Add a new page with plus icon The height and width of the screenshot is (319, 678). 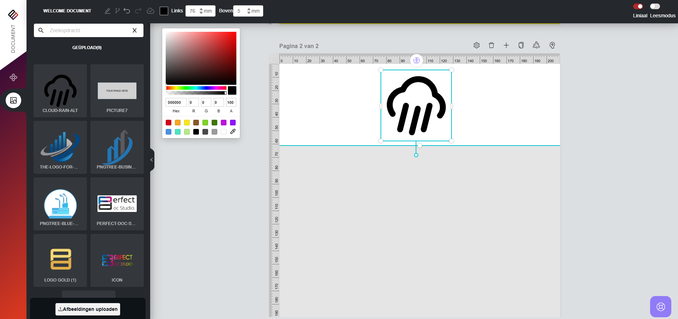506,45
